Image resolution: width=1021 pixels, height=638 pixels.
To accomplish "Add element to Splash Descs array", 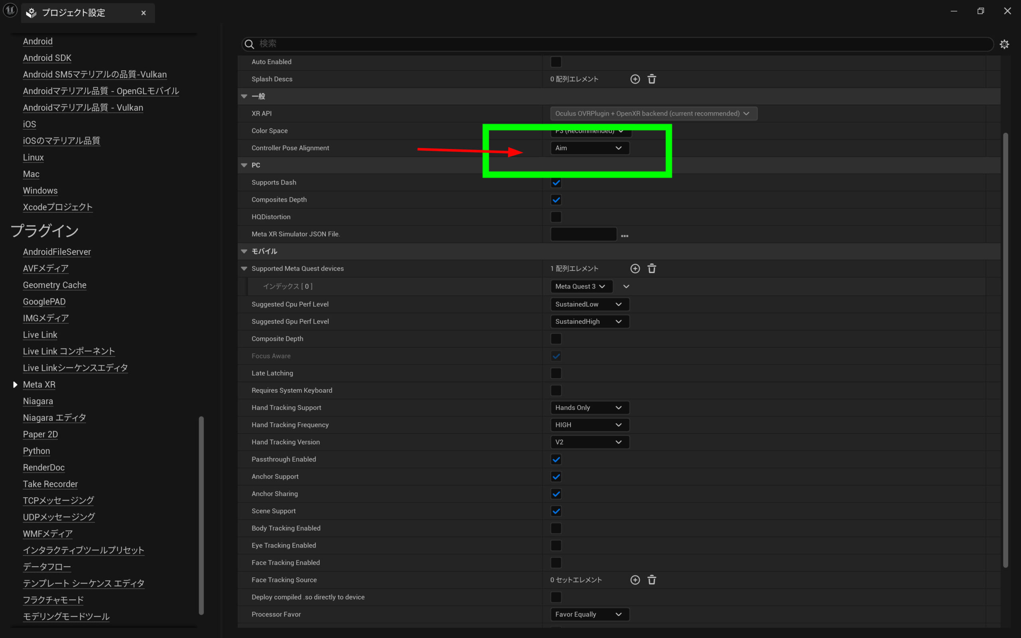I will [x=635, y=79].
